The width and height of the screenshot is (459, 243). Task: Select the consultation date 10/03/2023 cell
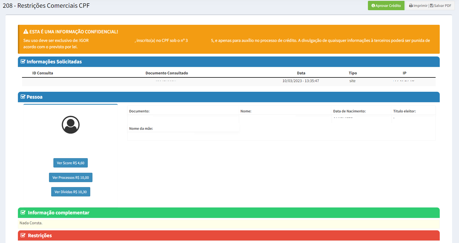click(300, 81)
